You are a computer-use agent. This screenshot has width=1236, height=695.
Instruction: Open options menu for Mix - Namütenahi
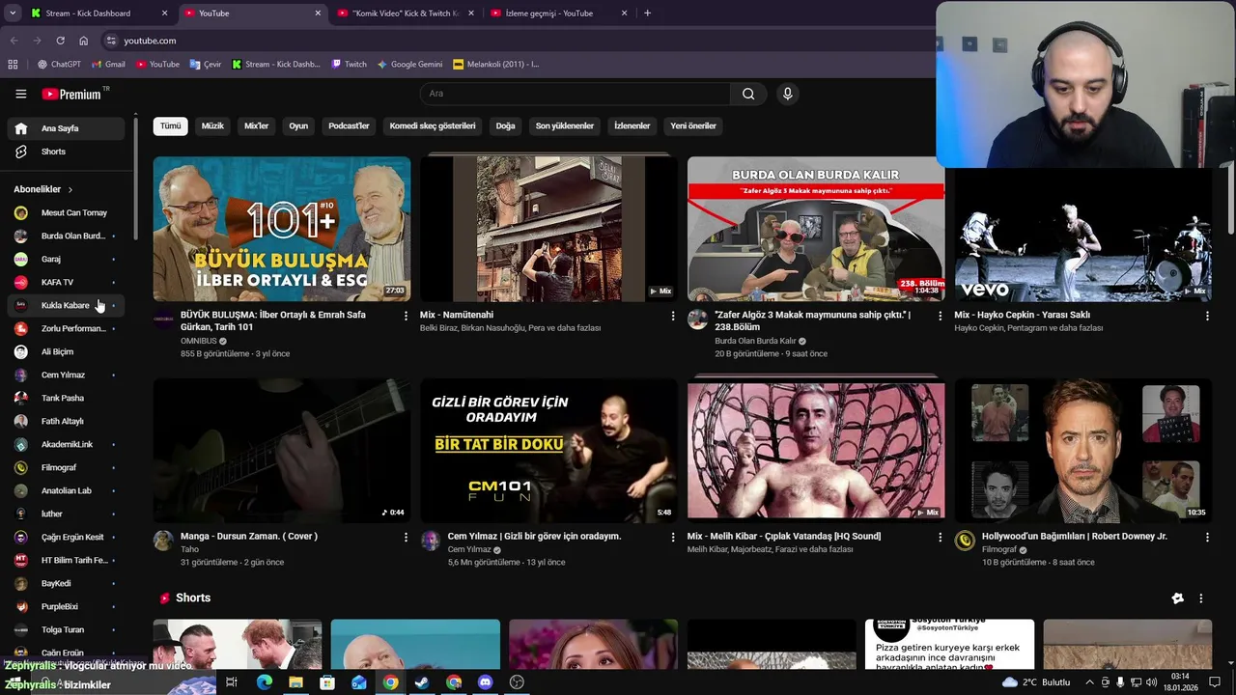point(673,316)
